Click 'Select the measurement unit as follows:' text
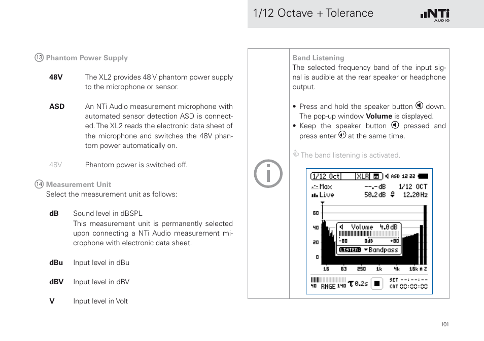Screen dimensions: 484x341 pos(112,194)
